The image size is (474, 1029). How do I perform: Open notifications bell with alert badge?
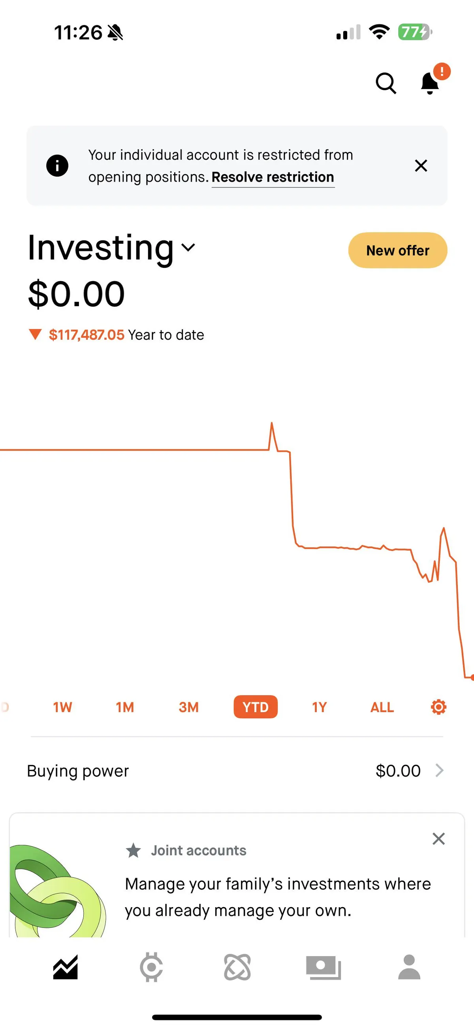click(430, 83)
